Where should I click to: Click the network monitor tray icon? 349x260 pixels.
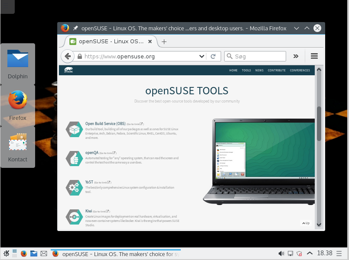290,254
